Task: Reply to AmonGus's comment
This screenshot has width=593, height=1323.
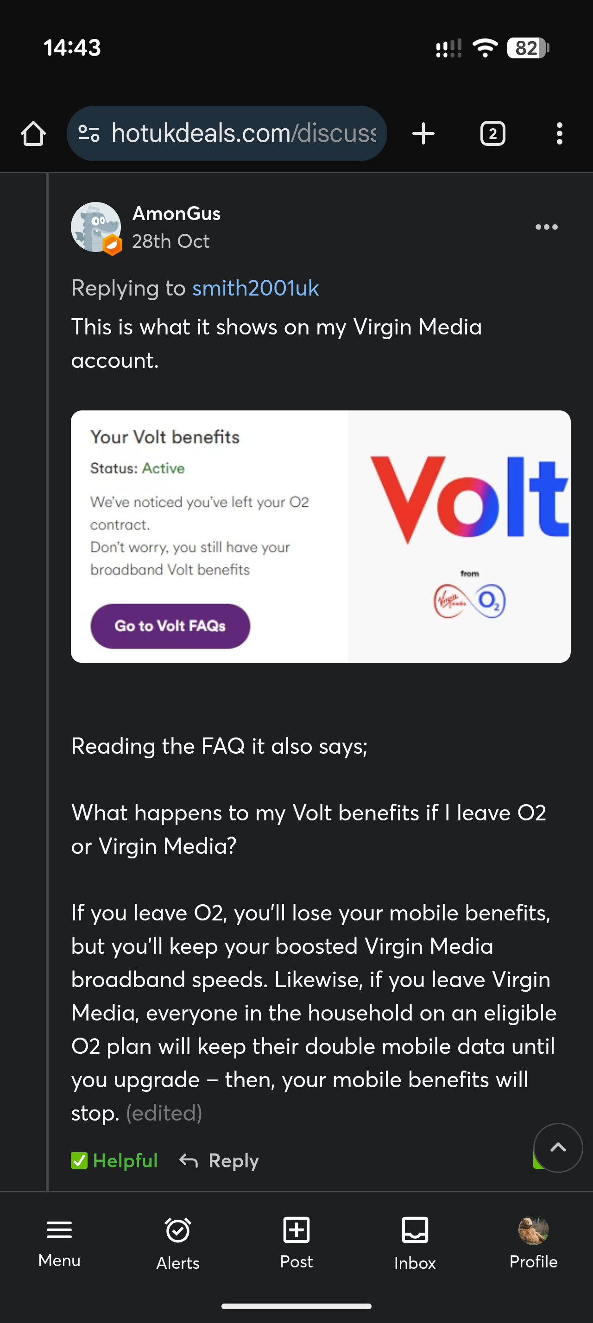Action: (x=219, y=1160)
